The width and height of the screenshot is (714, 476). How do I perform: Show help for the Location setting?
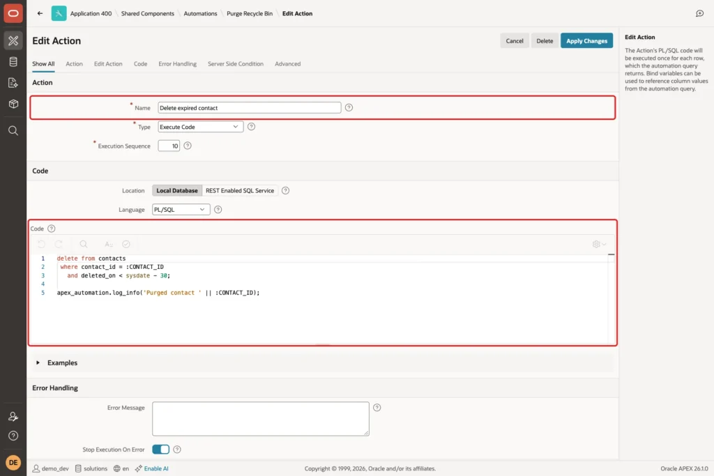pos(285,190)
